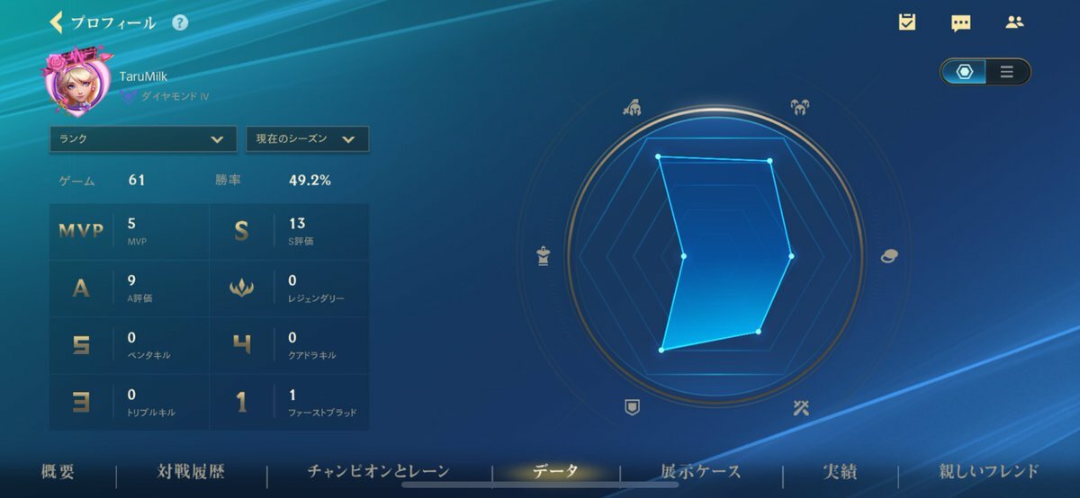Select the 実績 tab
This screenshot has height=498, width=1080.
click(839, 472)
